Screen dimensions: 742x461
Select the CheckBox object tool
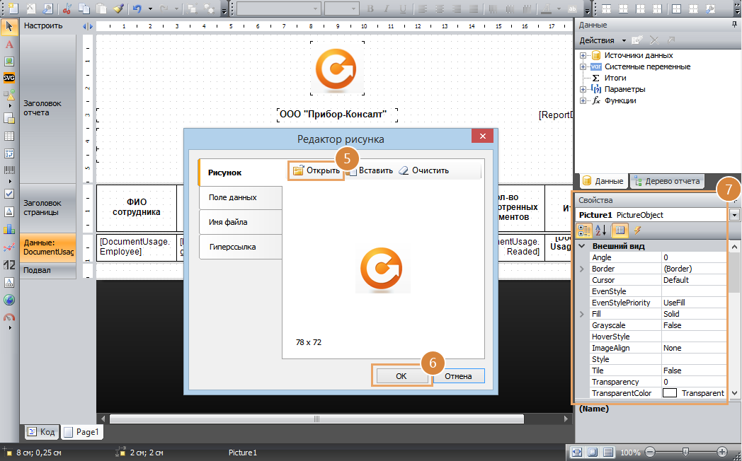[x=9, y=194]
